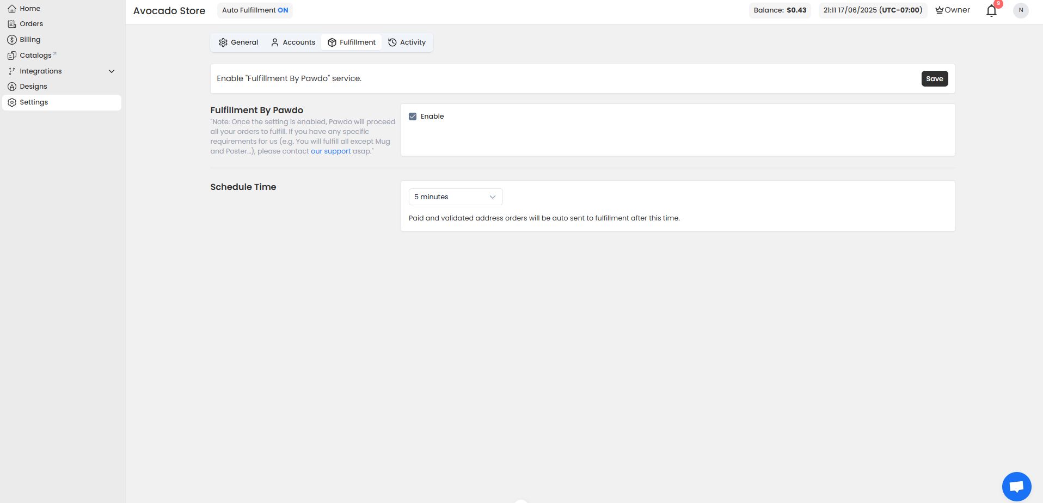Screen dimensions: 1043x503
Task: Click the Designs icon
Action: [12, 87]
